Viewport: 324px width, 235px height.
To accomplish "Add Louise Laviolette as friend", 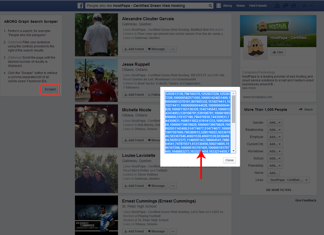I will [x=134, y=186].
